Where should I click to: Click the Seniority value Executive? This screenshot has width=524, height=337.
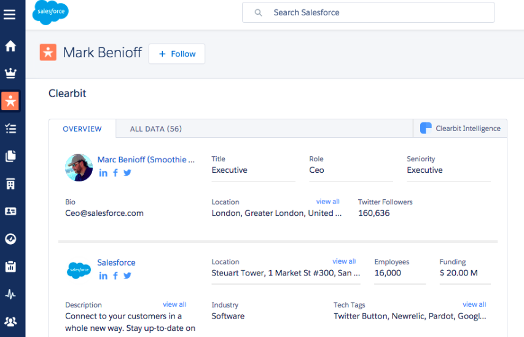tap(424, 170)
